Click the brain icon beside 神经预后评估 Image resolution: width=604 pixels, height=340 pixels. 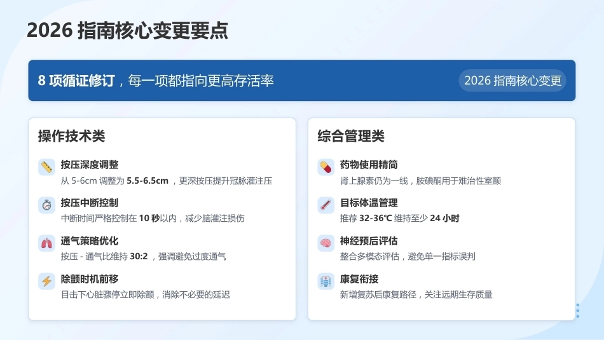point(326,243)
